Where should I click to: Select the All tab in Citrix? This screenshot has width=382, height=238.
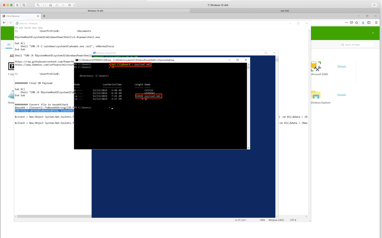pos(9,45)
